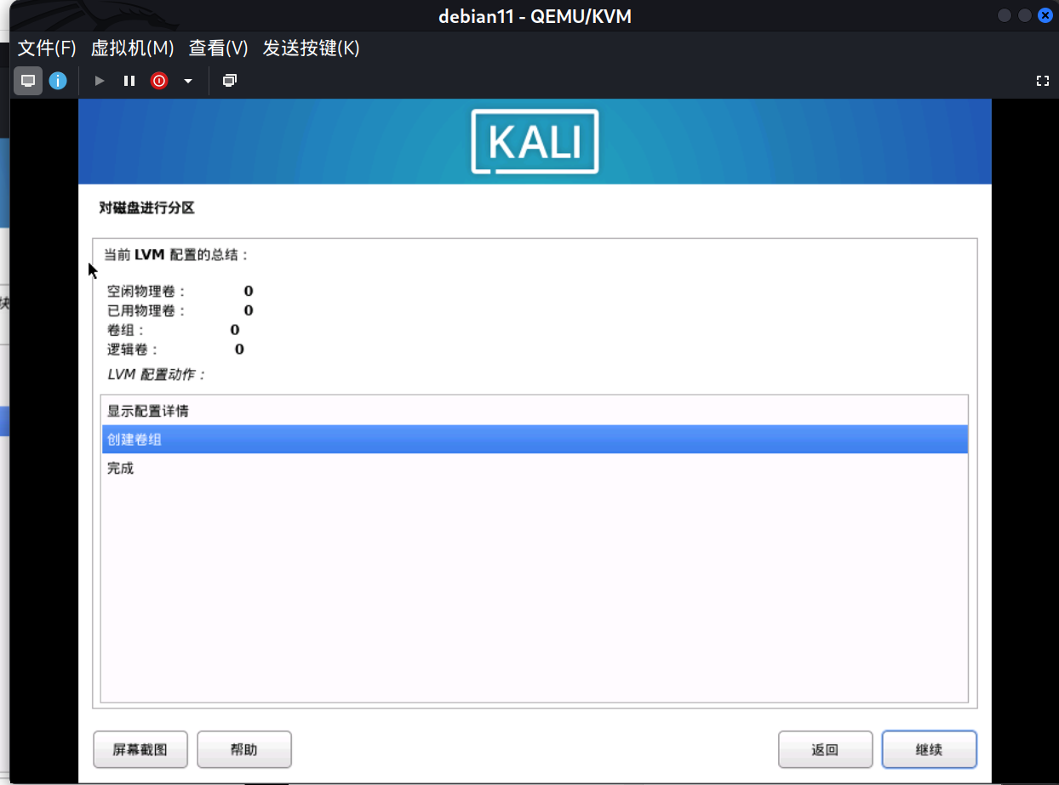Click the LVM 配置动作 label
This screenshot has width=1059, height=785.
pos(157,374)
